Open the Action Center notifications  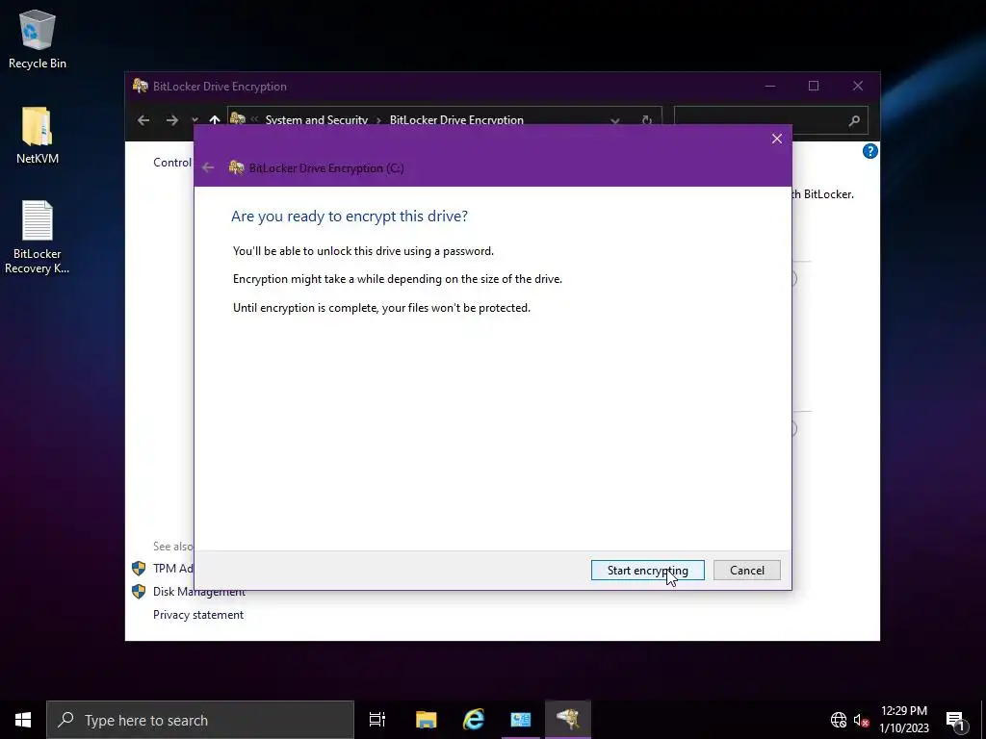click(954, 720)
